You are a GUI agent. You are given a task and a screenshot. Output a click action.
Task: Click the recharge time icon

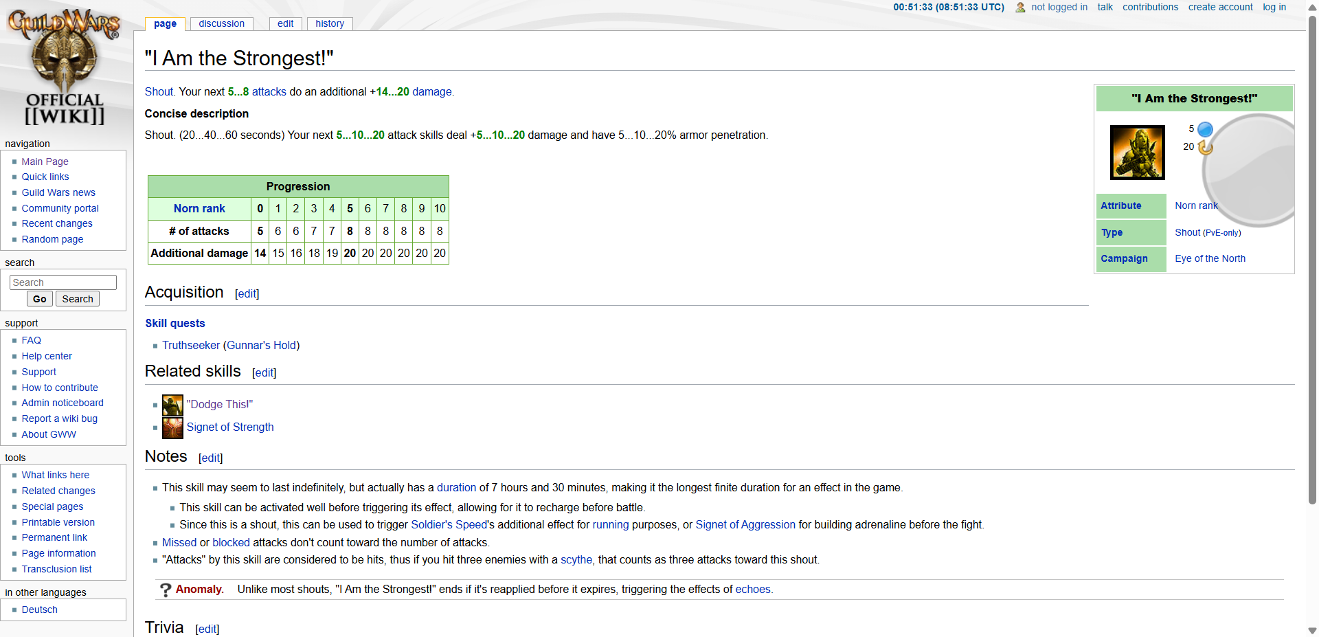1205,146
